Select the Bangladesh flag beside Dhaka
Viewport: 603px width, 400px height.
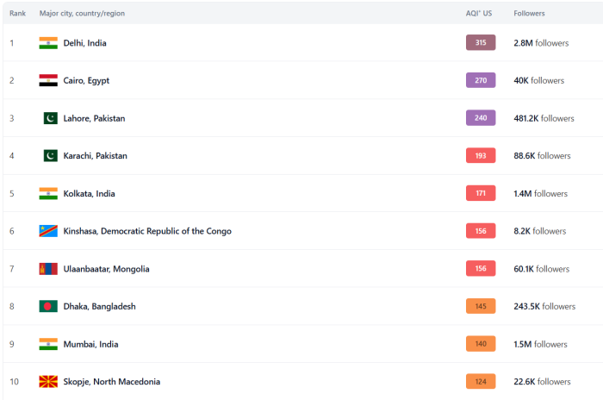[x=48, y=306]
